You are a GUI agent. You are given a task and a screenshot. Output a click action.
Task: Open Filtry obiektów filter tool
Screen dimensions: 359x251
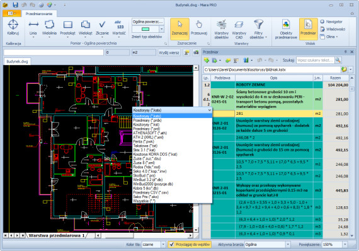point(258,30)
